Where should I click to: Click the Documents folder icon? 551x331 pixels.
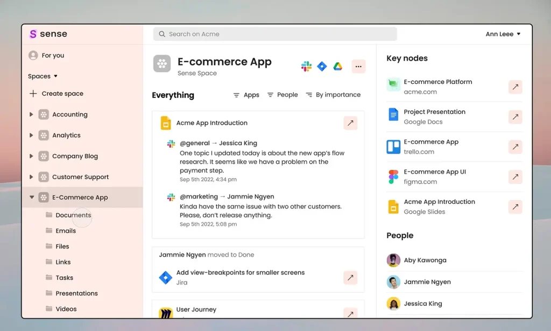pos(49,214)
